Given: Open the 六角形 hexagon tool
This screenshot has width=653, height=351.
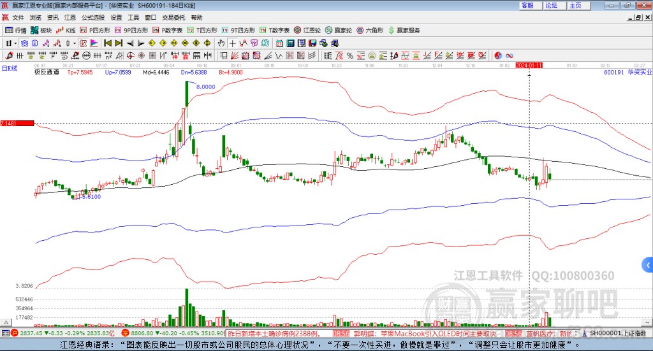Looking at the screenshot, I should point(370,31).
